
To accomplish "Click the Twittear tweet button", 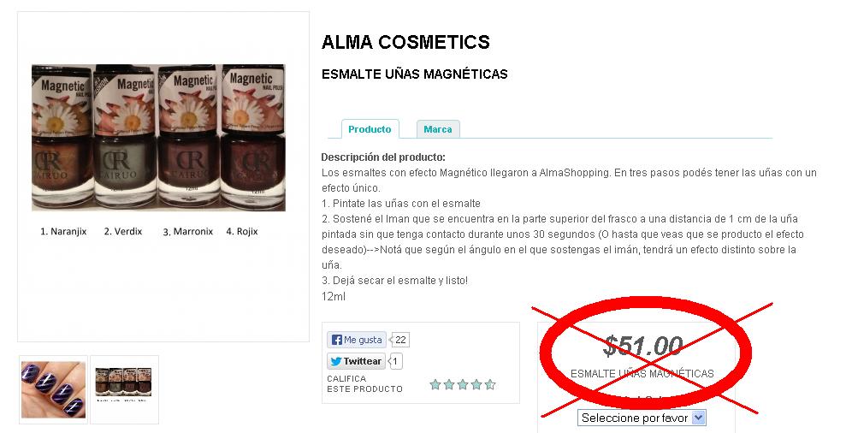I will [356, 361].
